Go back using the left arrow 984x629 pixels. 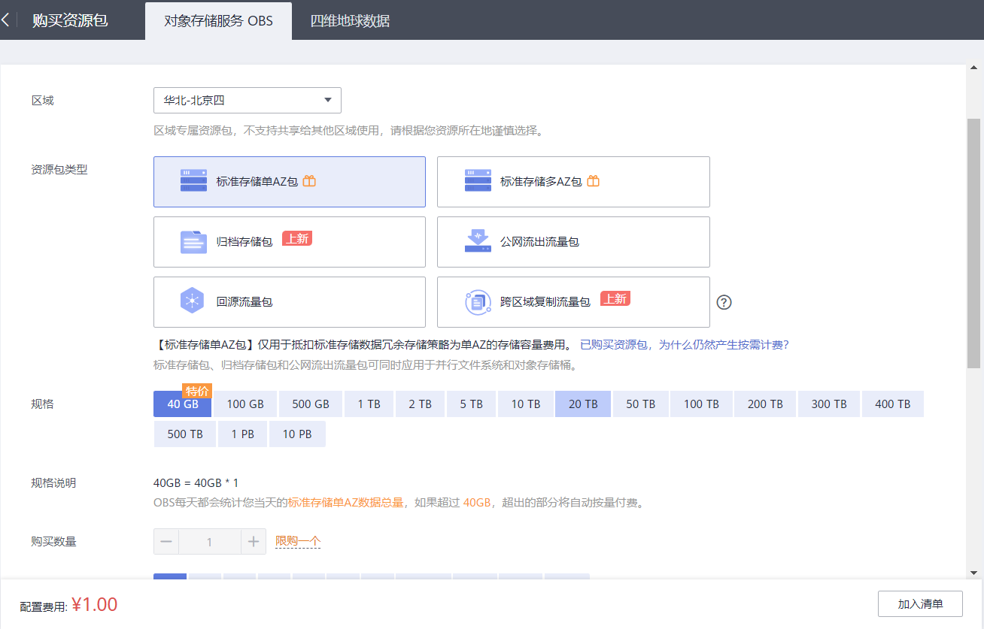coord(6,20)
